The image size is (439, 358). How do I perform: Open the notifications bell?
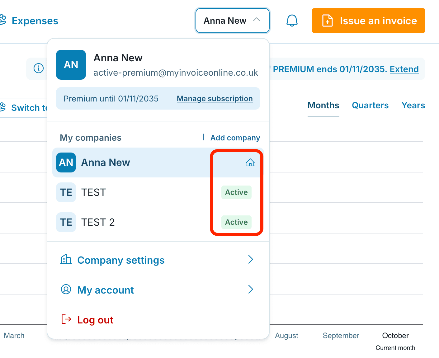click(x=292, y=21)
